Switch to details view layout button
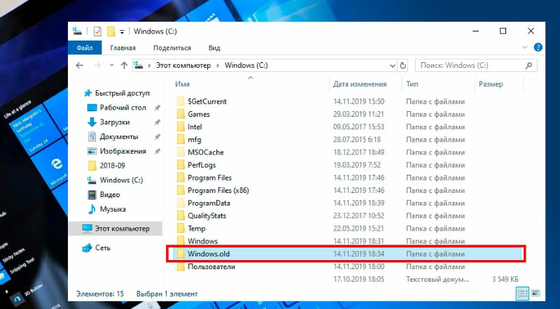Viewport: 560px width, 309px height. tap(522, 294)
